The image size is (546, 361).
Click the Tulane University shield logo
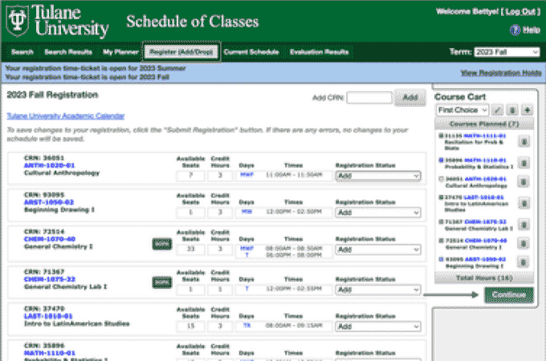click(x=18, y=21)
